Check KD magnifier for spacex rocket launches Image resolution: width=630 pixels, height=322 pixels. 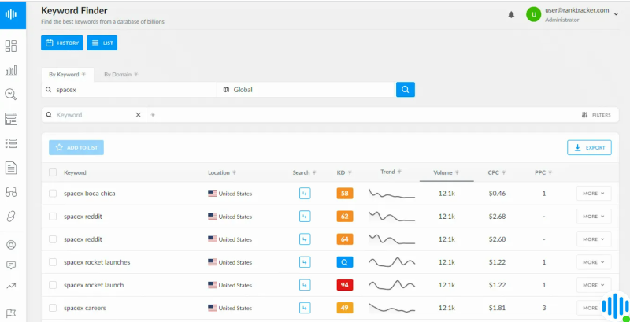coord(345,262)
